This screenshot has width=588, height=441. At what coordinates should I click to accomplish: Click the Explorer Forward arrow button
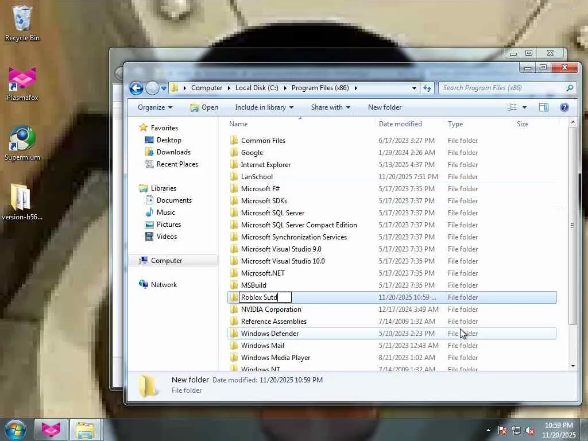coord(152,88)
